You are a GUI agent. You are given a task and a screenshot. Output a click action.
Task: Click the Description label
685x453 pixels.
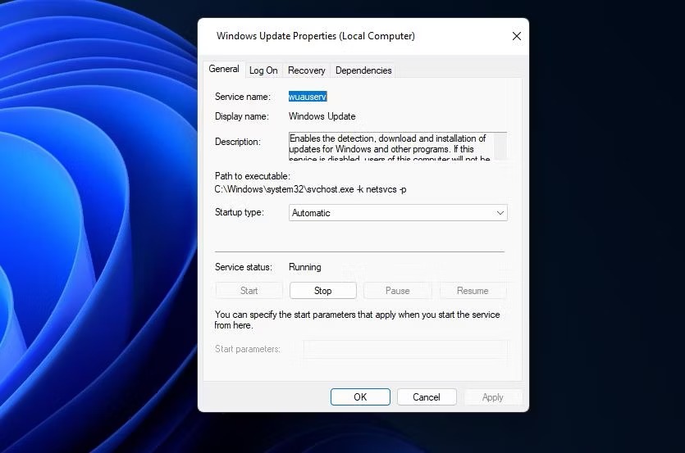pos(238,142)
